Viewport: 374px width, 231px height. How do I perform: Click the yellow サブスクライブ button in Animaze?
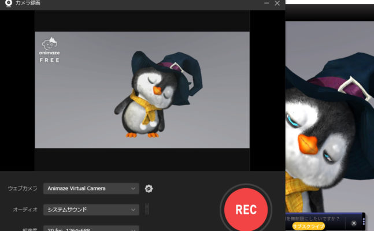[x=309, y=226]
